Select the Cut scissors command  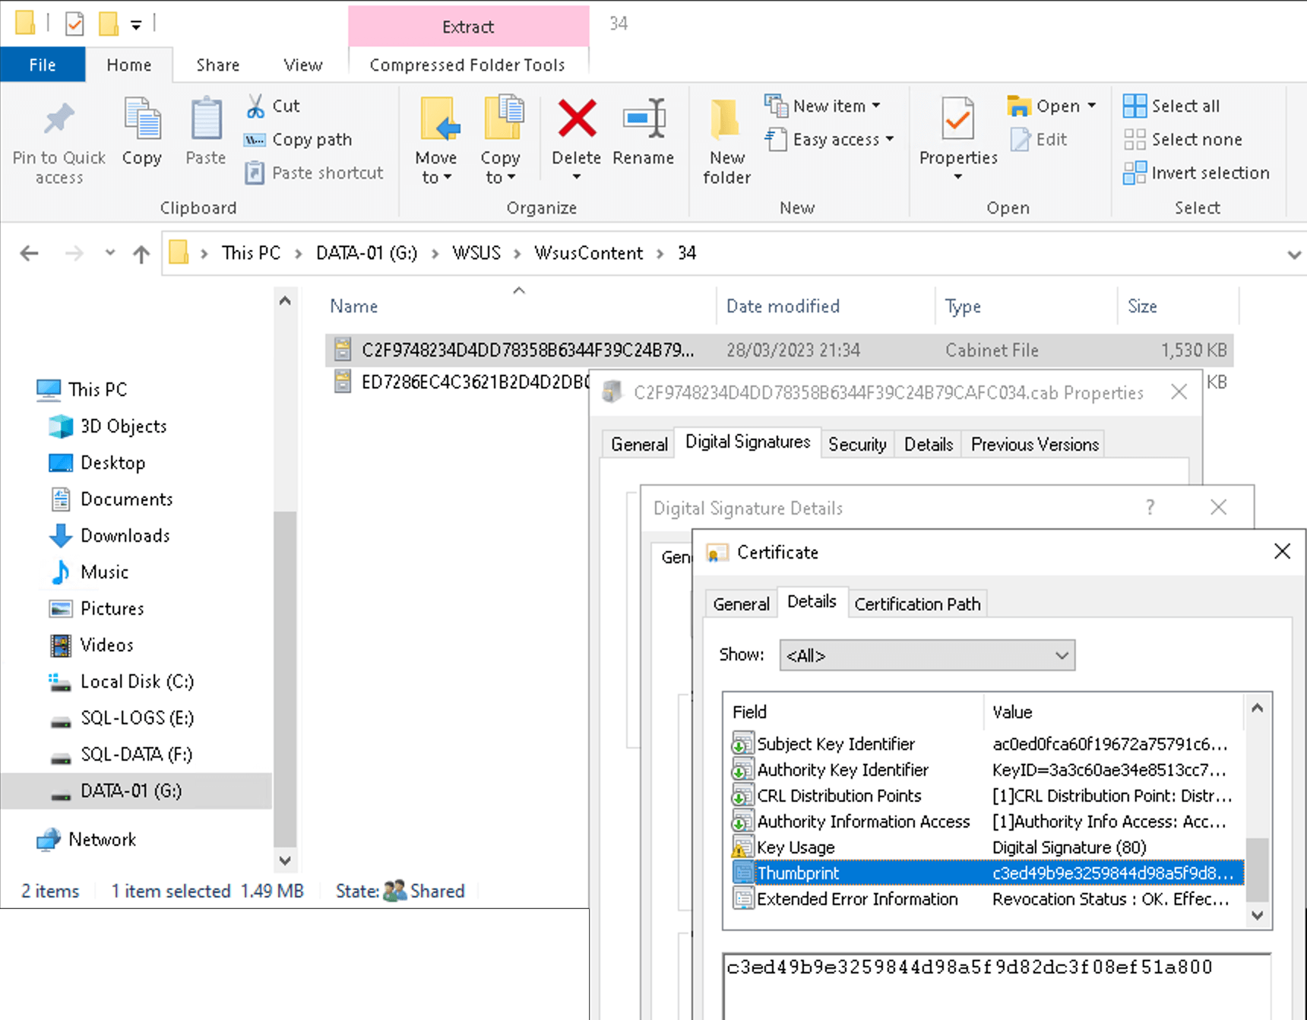[273, 106]
